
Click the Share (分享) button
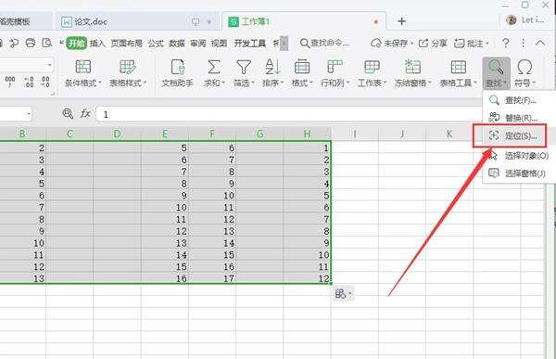click(433, 44)
